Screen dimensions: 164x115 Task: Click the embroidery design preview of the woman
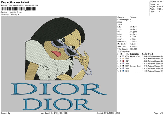58,49
